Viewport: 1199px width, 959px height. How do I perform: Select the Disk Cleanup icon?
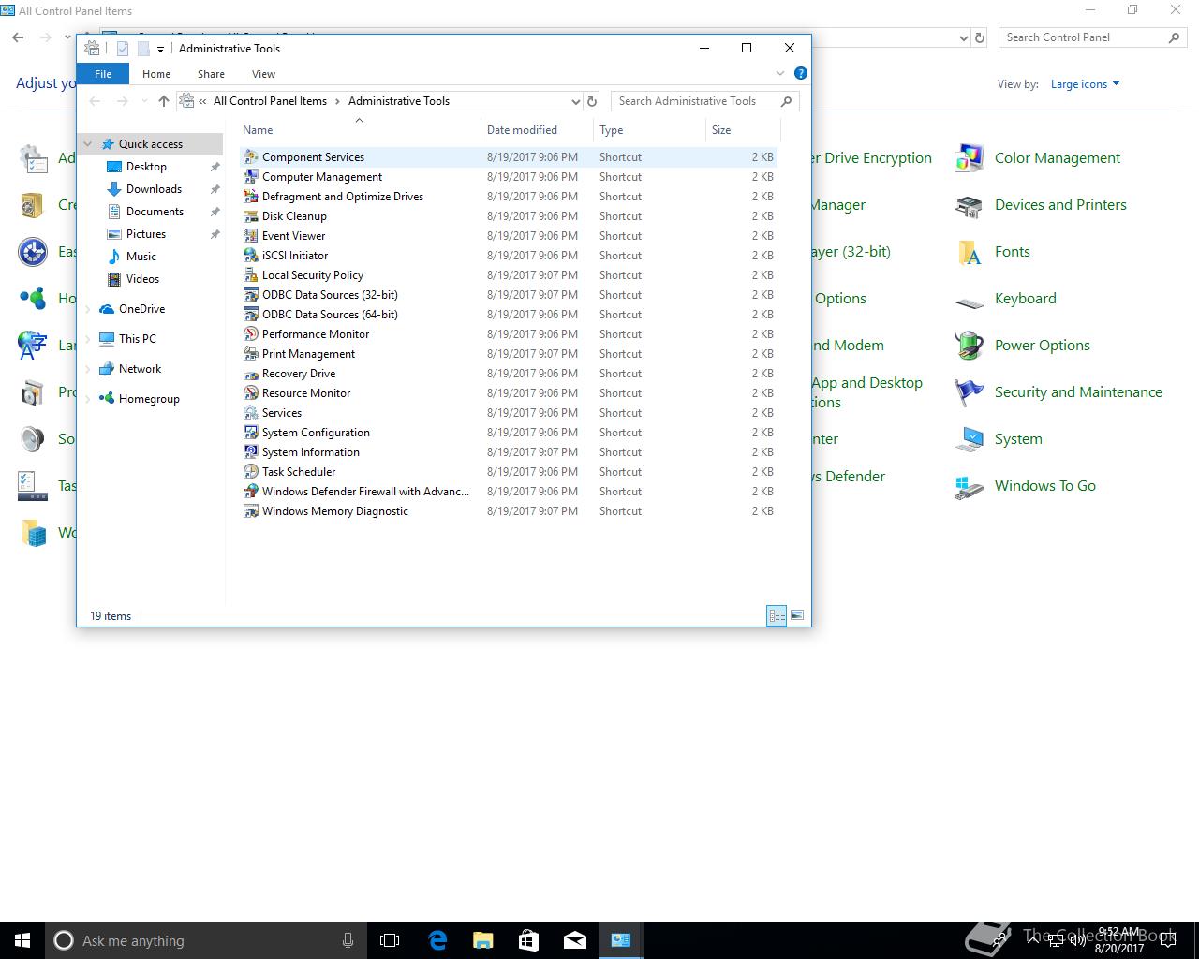(x=250, y=216)
